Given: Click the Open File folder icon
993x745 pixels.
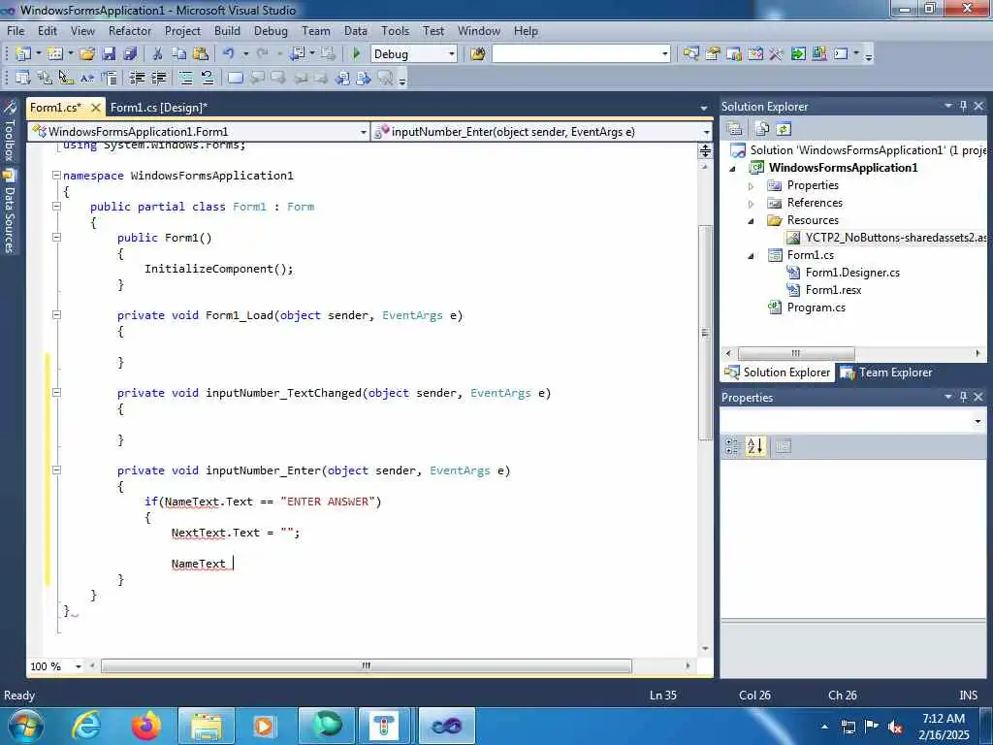Looking at the screenshot, I should [86, 54].
